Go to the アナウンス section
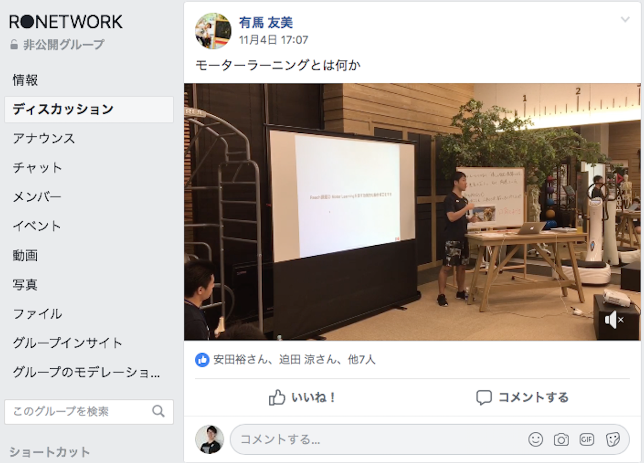644x463 pixels. 44,138
